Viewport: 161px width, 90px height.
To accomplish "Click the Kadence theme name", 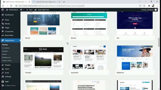I will point(120,72).
